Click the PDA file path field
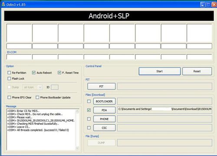Viewport: 217px width, 156px height. point(164,110)
